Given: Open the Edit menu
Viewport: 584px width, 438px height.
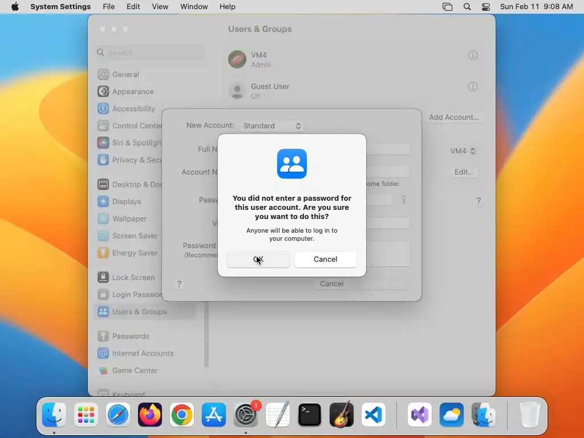Looking at the screenshot, I should click(x=133, y=7).
